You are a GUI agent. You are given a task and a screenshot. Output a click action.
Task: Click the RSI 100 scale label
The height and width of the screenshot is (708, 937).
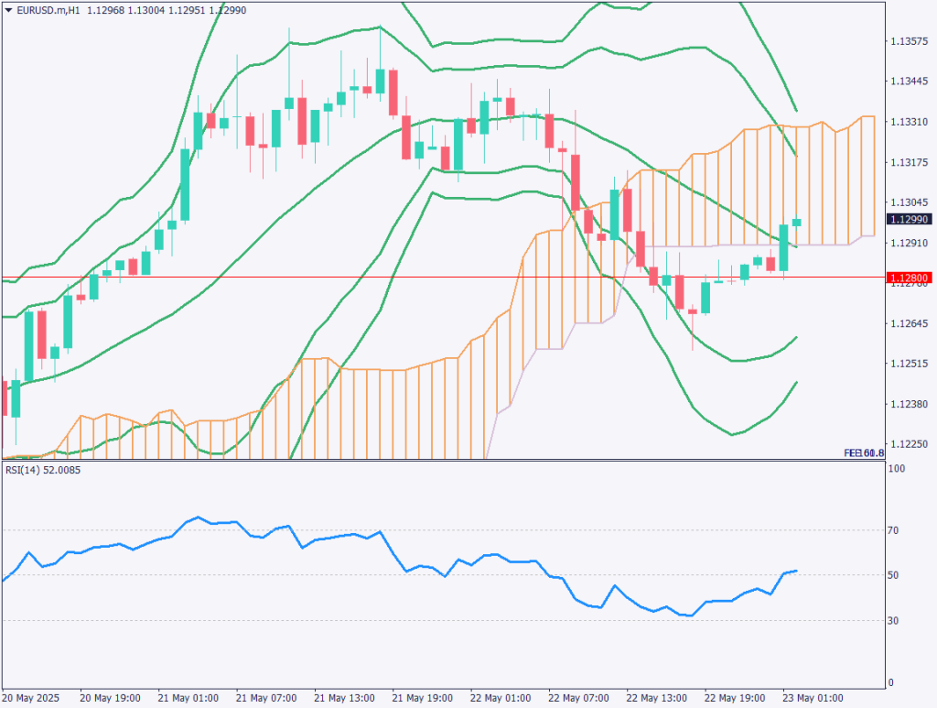[x=898, y=469]
